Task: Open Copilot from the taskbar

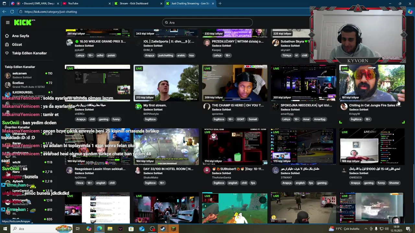Action: [89, 229]
